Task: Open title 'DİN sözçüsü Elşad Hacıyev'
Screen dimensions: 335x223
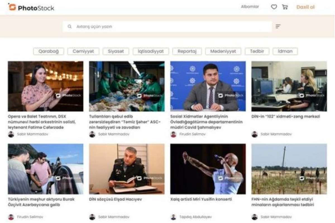Action: pyautogui.click(x=116, y=199)
